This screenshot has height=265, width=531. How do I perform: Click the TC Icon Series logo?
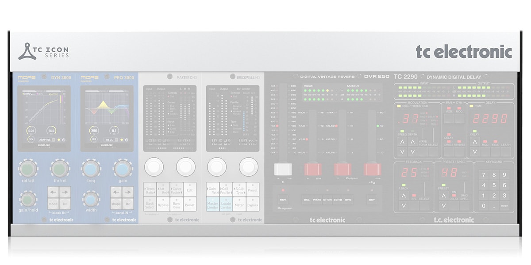tap(43, 52)
